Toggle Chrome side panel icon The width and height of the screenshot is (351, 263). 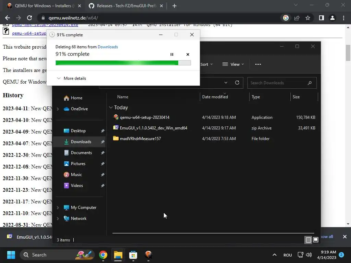pos(322,18)
